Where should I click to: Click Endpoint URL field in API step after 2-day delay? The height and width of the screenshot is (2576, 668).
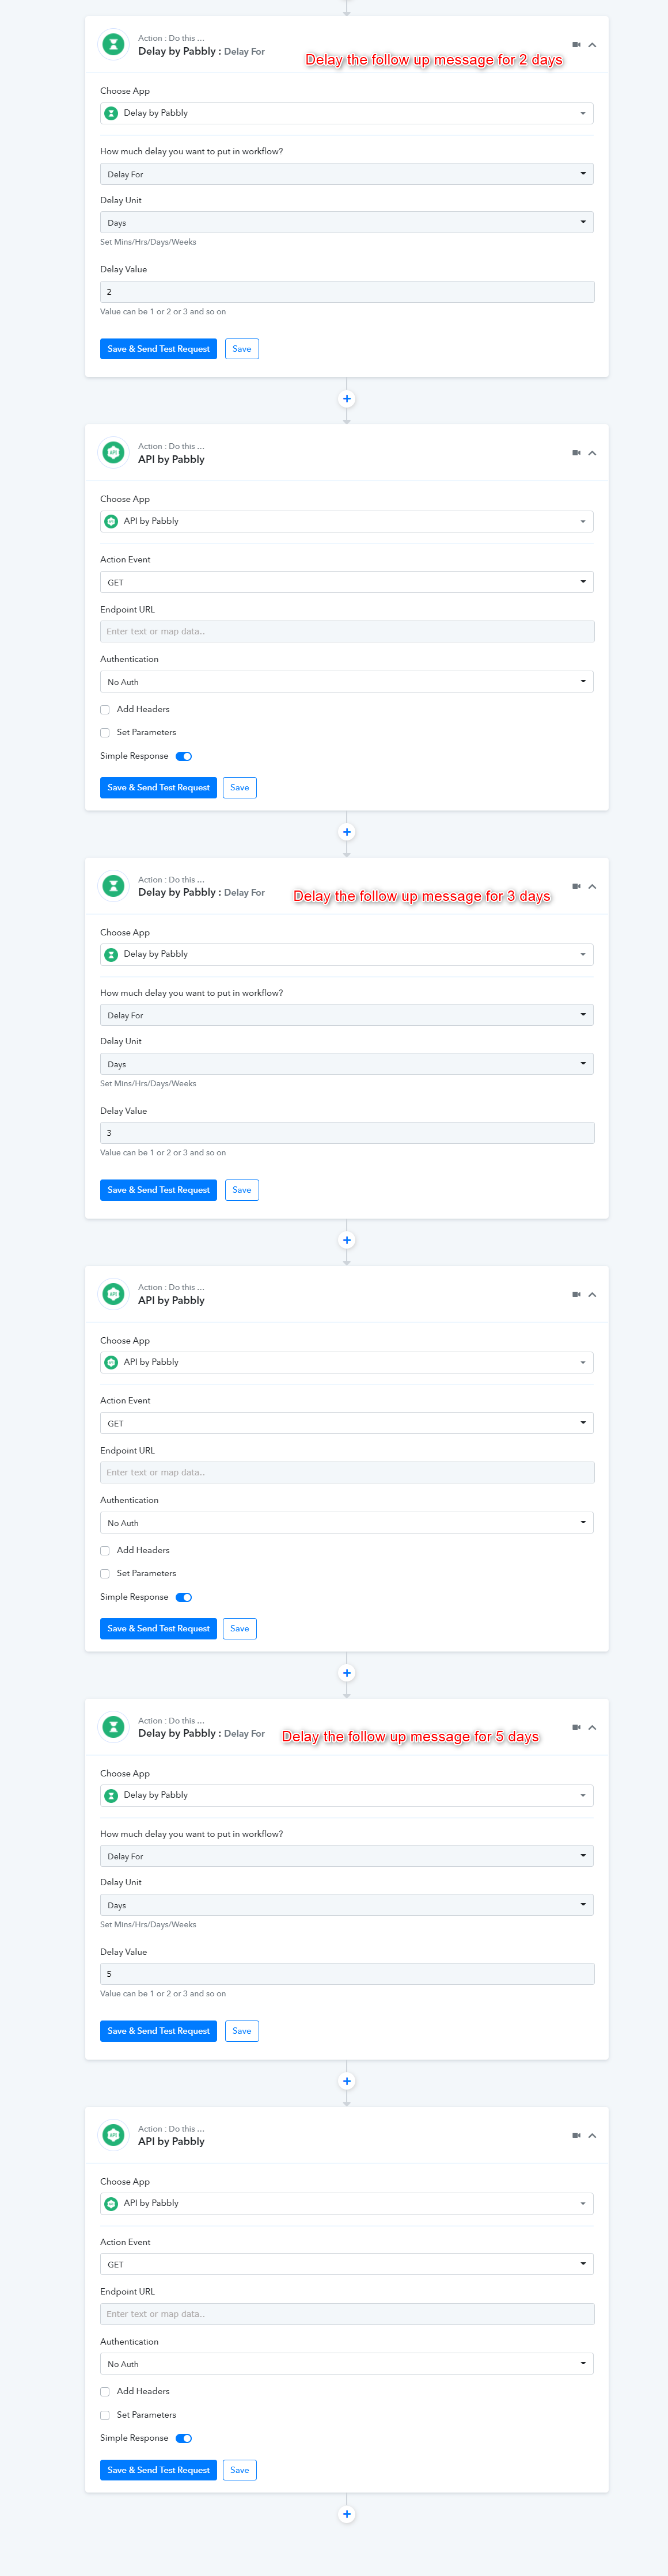click(347, 632)
